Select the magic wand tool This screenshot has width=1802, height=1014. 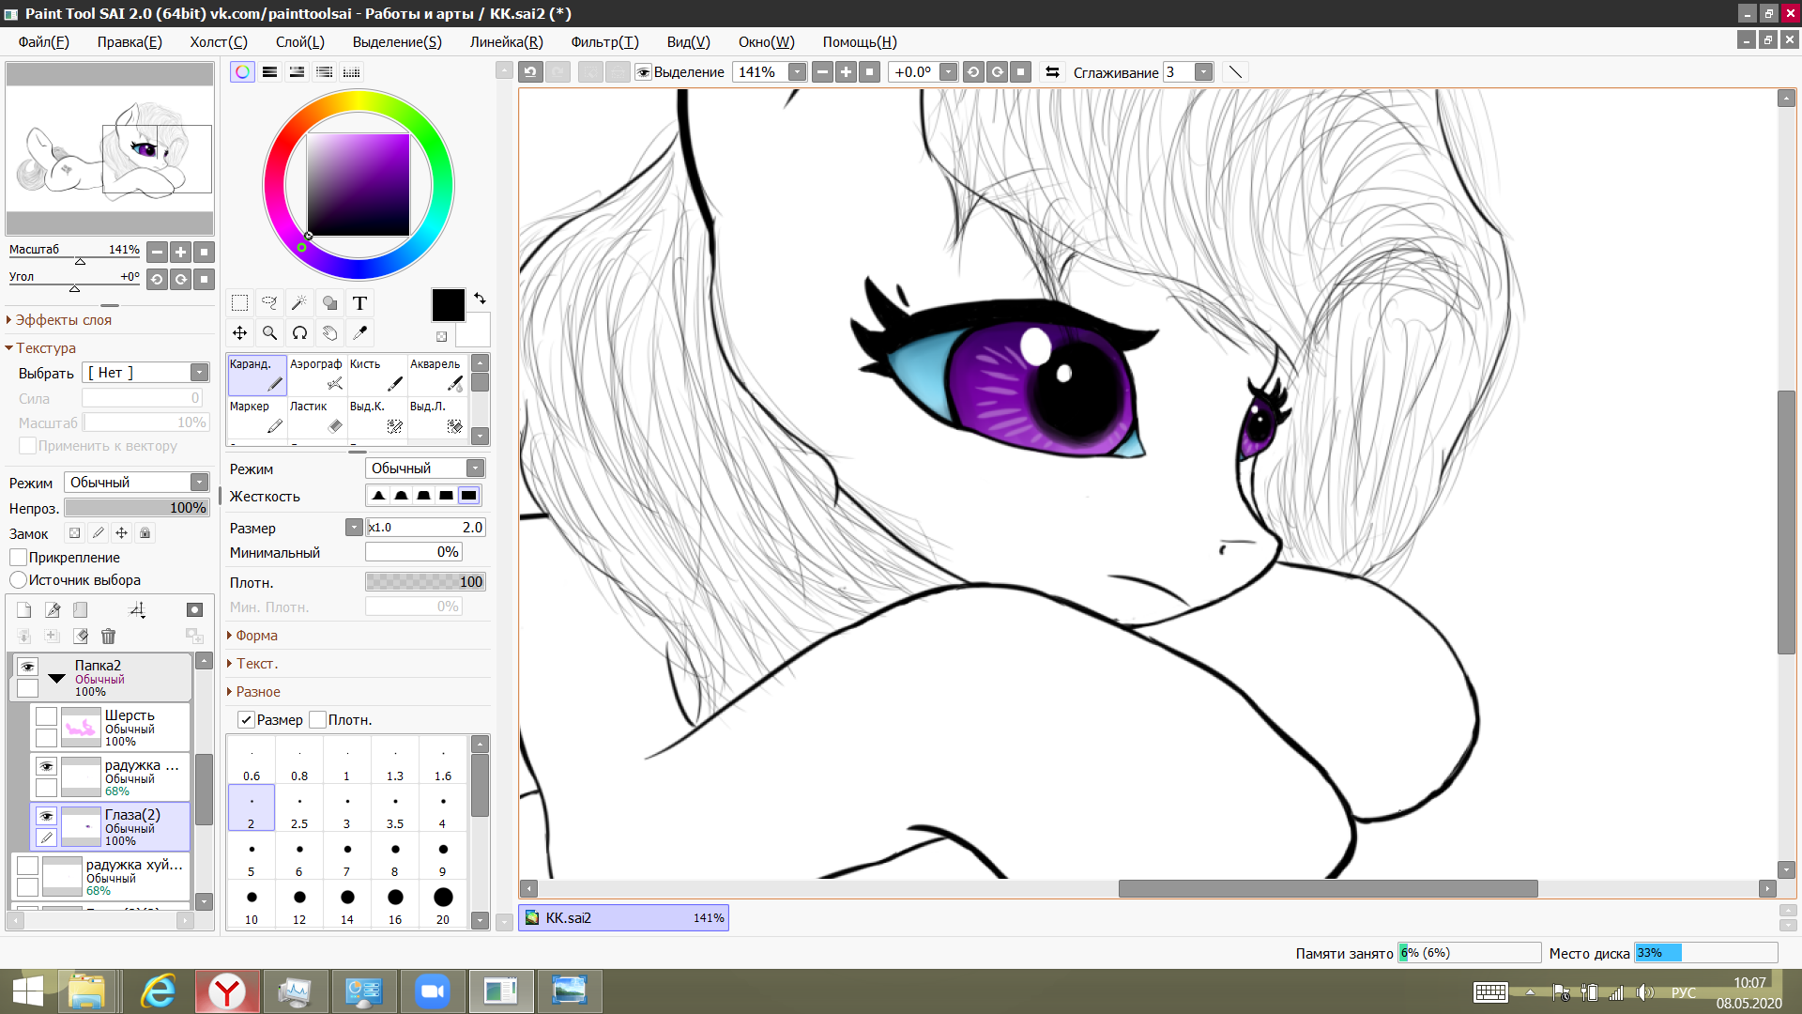pos(300,303)
